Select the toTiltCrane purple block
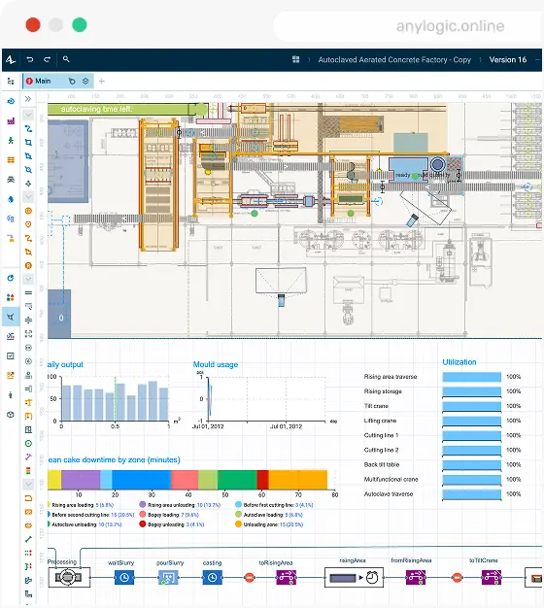Image resolution: width=544 pixels, height=608 pixels. (492, 577)
